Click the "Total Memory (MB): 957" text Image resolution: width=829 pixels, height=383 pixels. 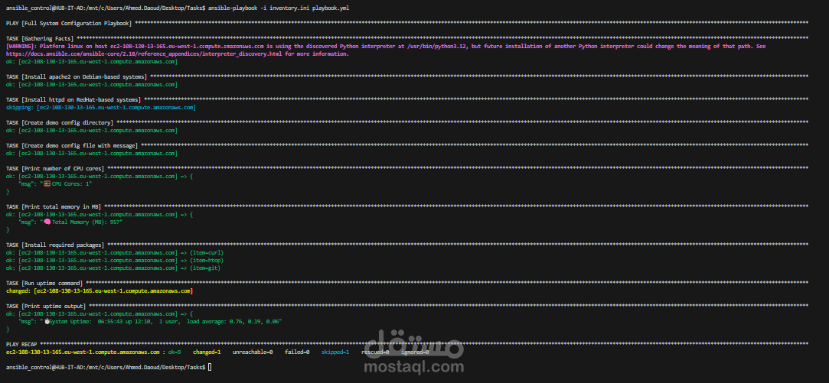pos(85,222)
